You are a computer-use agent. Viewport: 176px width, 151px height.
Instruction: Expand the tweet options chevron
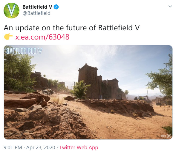click(x=170, y=6)
